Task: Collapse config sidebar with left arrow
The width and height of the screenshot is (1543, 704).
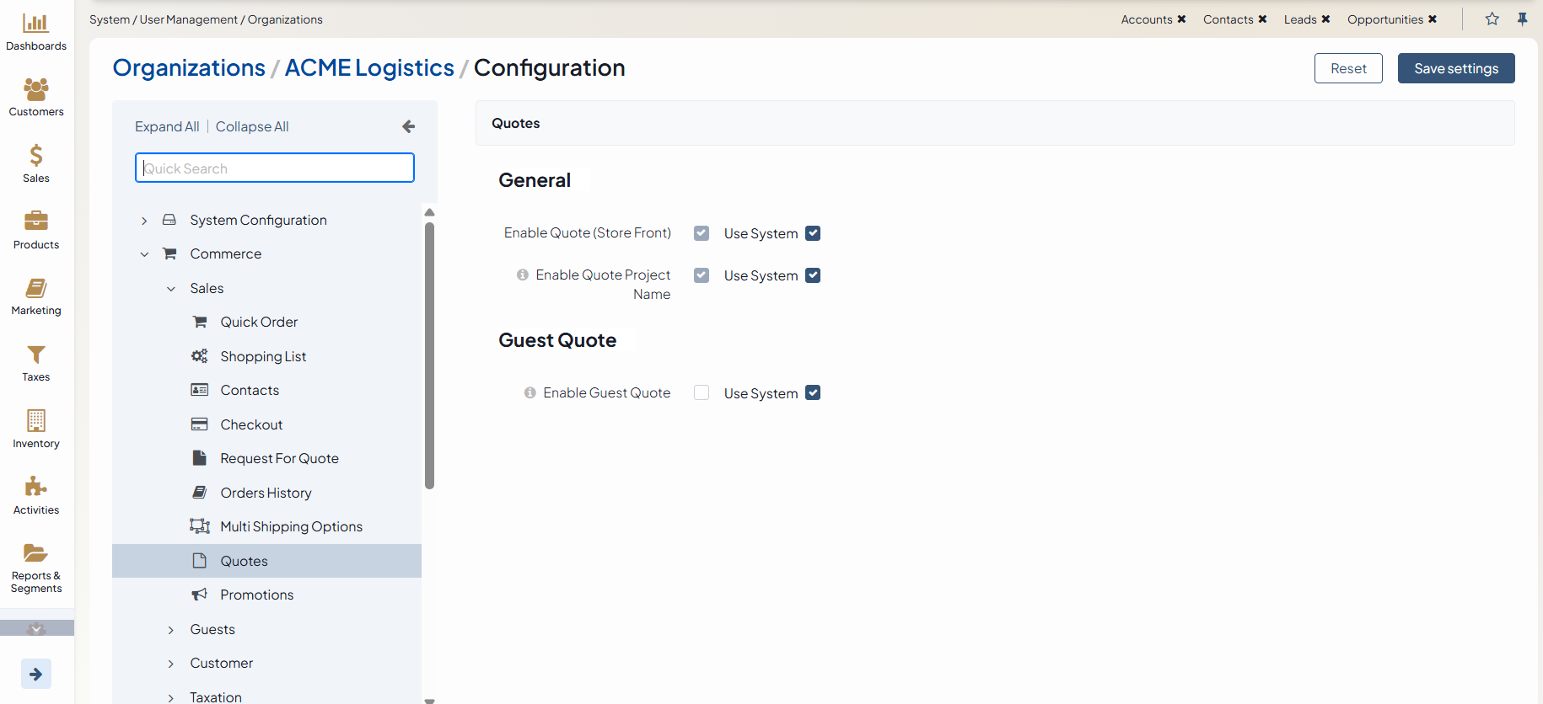Action: point(409,126)
